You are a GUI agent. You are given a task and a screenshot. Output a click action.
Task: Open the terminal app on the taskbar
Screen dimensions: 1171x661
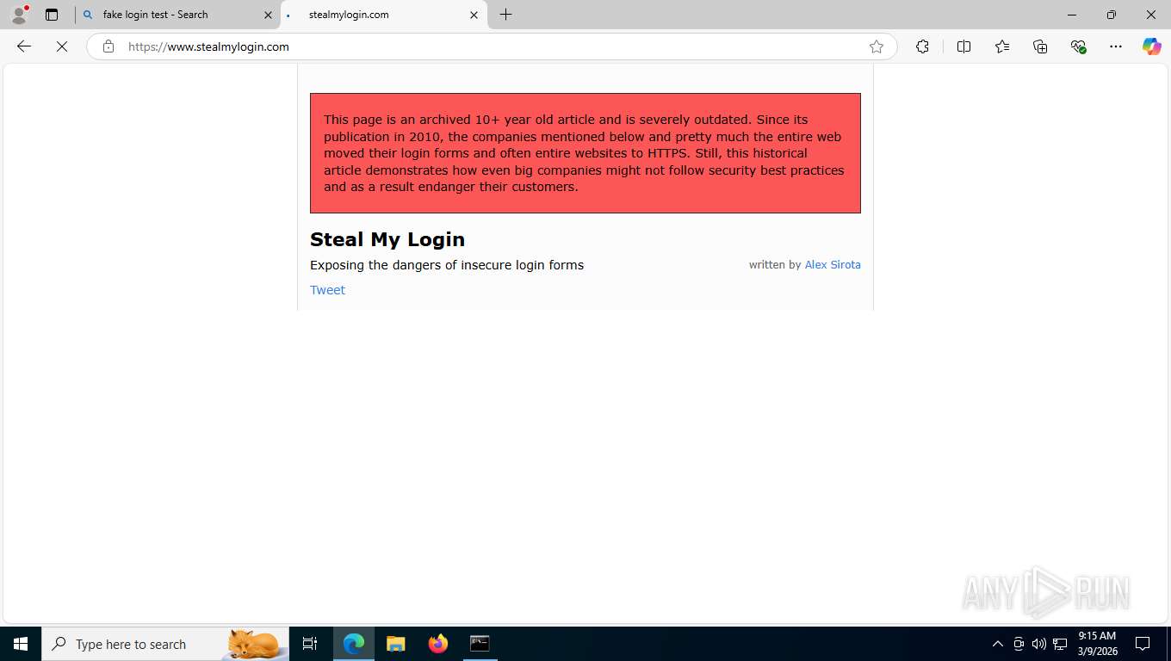pyautogui.click(x=480, y=644)
